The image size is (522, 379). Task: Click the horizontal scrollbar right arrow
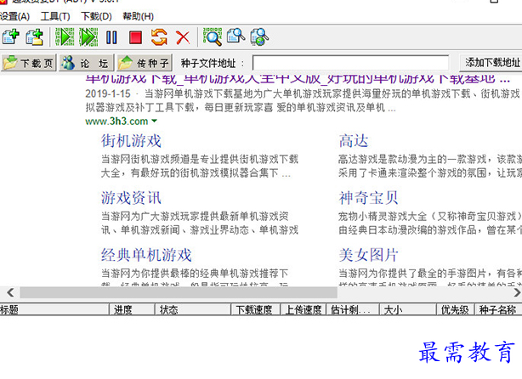517,293
